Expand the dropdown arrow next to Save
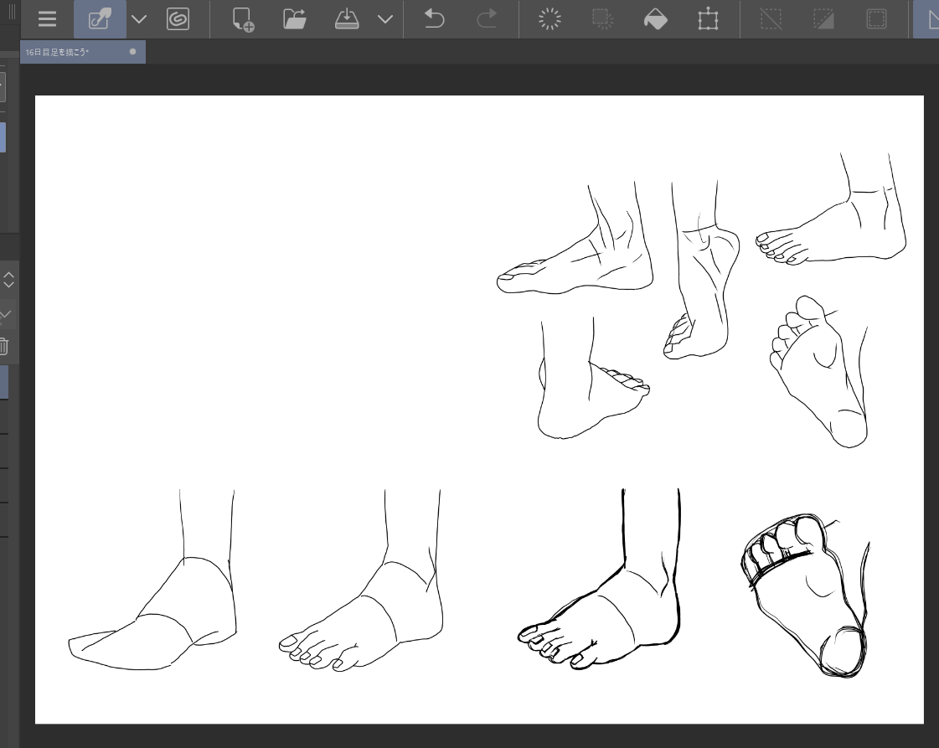This screenshot has width=939, height=748. coord(384,19)
